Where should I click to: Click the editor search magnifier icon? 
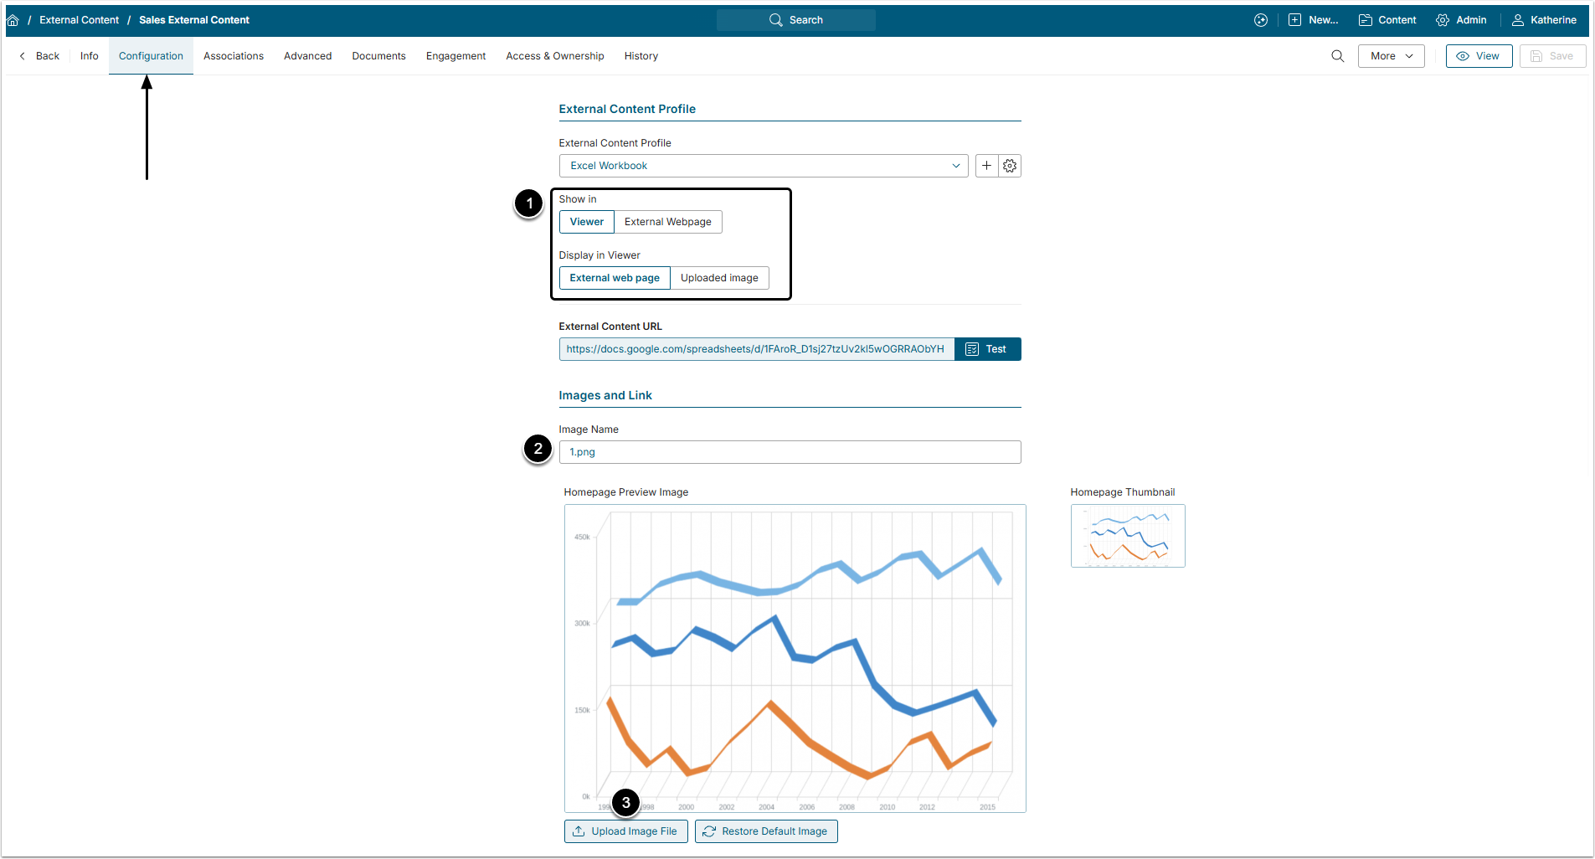pos(1338,56)
